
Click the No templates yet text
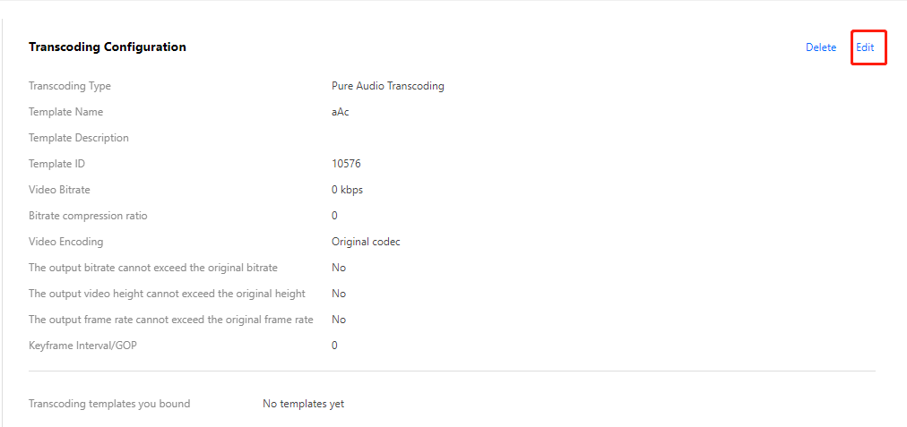pos(303,404)
